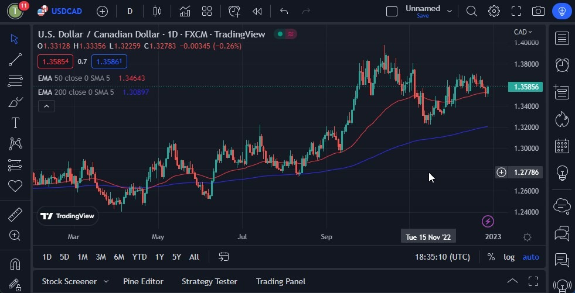
Task: Change the USDCAD symbol
Action: (x=60, y=11)
